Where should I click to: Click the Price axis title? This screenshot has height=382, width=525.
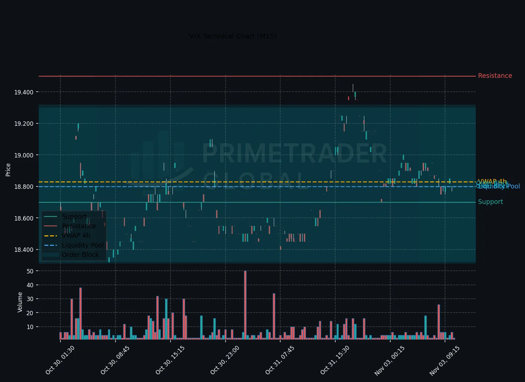(x=8, y=170)
